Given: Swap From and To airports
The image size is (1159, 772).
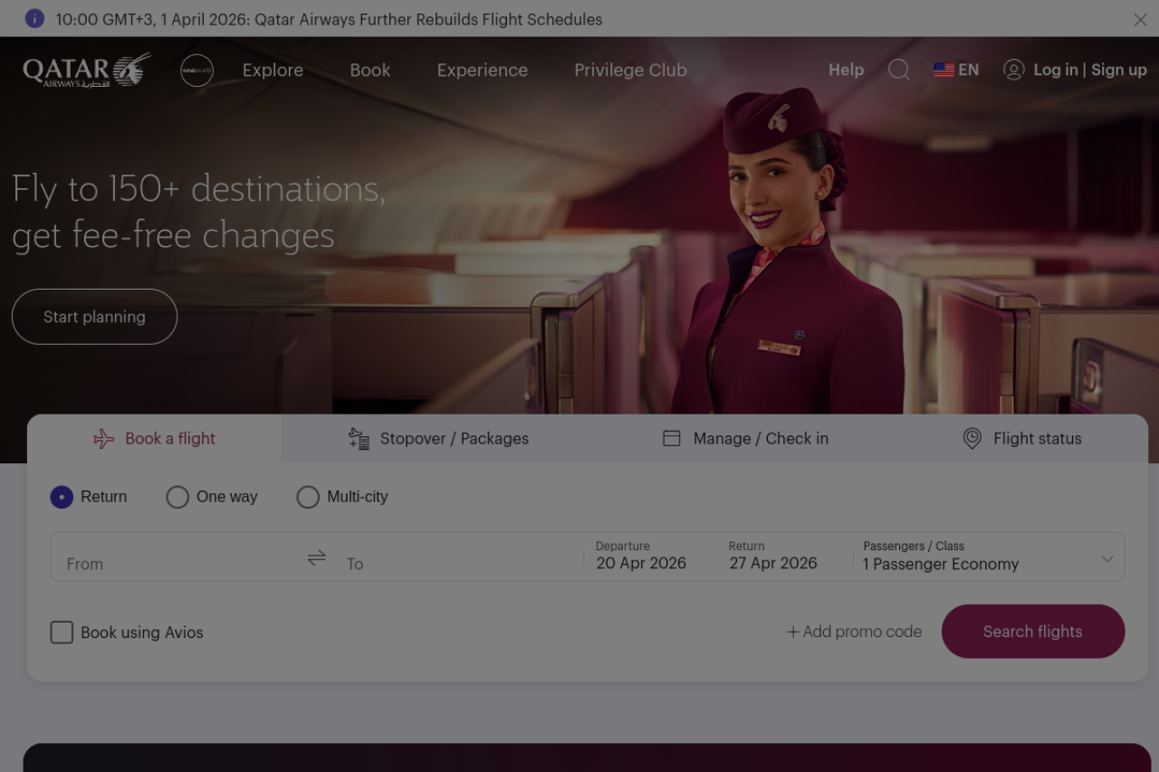Looking at the screenshot, I should tap(316, 558).
